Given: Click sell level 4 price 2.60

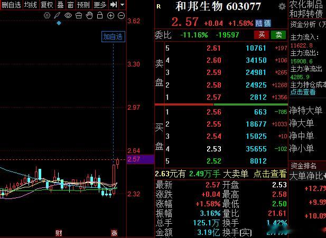Looking at the screenshot, I should pos(213,60).
